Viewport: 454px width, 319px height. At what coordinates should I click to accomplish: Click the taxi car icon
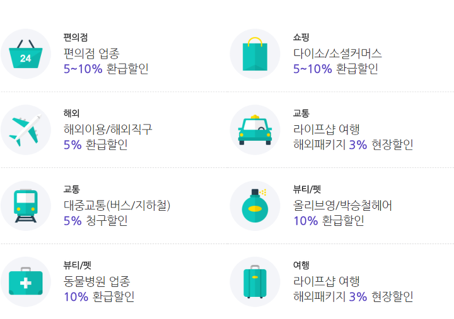255,130
